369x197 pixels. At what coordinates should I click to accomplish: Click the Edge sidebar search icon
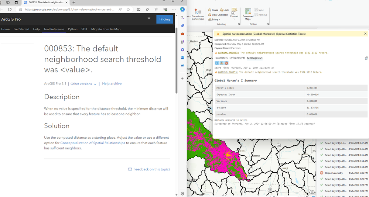182,18
